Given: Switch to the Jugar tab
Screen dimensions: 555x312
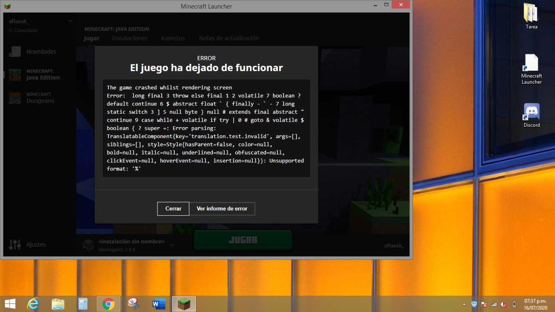Looking at the screenshot, I should [x=91, y=38].
